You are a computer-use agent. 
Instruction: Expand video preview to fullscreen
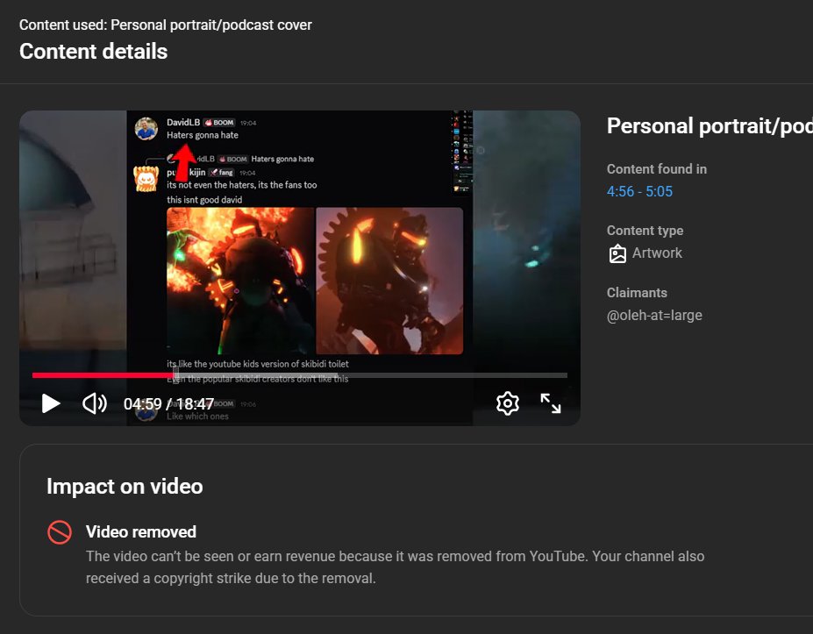[550, 403]
